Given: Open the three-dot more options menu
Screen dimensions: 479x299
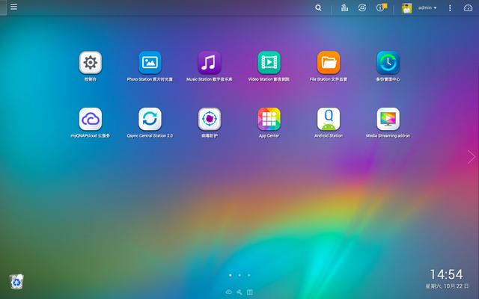Looking at the screenshot, I should [450, 7].
